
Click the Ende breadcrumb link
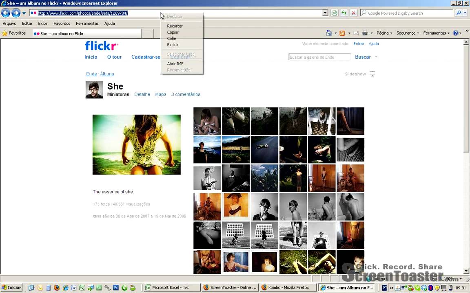[91, 74]
